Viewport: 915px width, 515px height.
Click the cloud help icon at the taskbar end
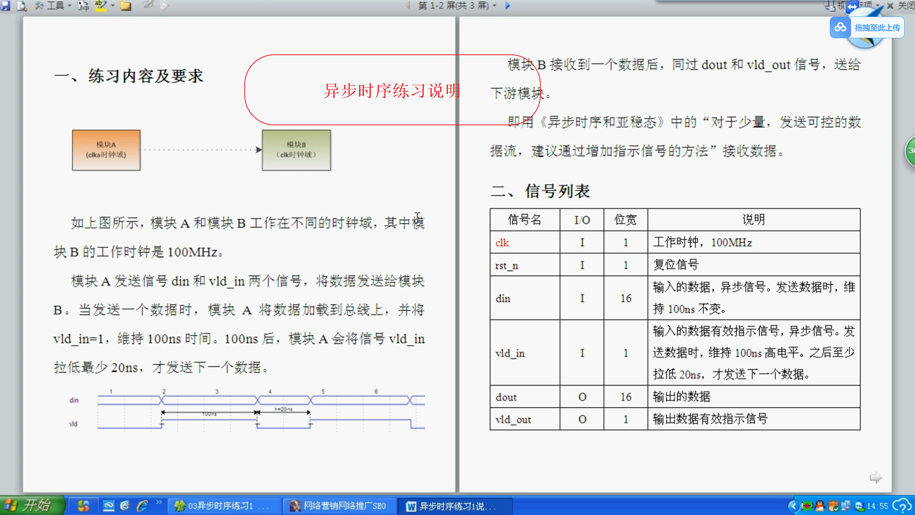[902, 506]
